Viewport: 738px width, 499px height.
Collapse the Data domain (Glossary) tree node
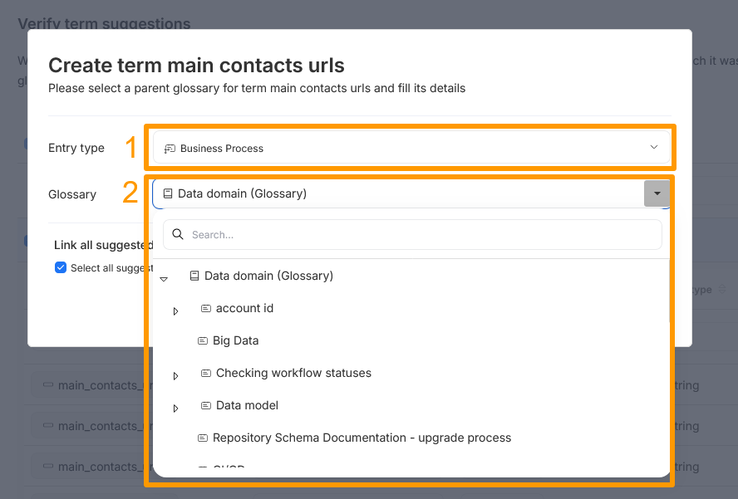pos(165,279)
